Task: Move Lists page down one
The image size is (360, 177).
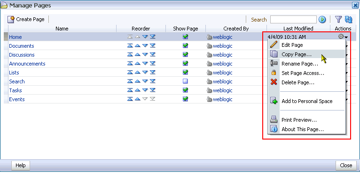Action: click(x=145, y=73)
